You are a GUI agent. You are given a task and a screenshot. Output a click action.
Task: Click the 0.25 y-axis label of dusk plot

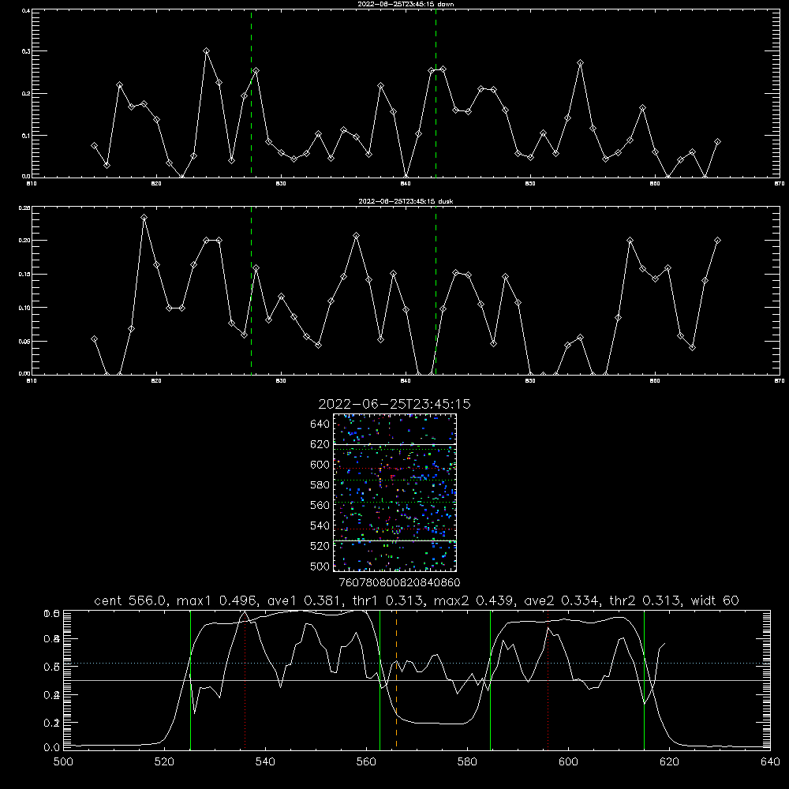(x=24, y=208)
